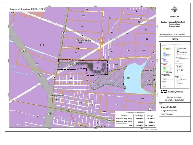The width and height of the screenshot is (193, 145).
Task: Click the 'Date' stamp below the map
Action: coord(151,130)
